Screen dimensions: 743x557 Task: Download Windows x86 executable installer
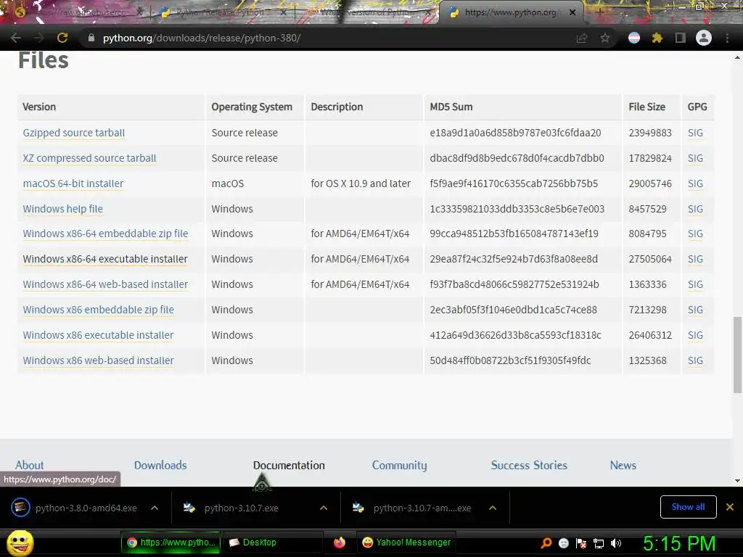[x=98, y=335]
